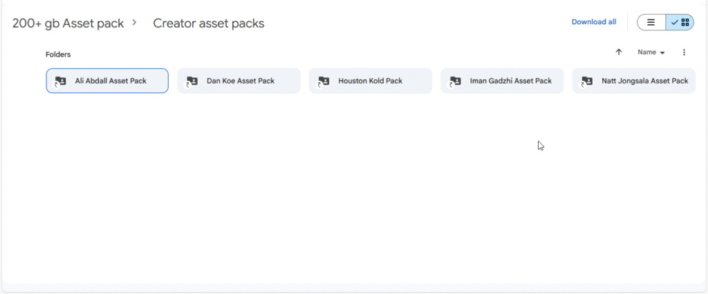
Task: Select the Dan Koe Asset Pack name
Action: (241, 81)
